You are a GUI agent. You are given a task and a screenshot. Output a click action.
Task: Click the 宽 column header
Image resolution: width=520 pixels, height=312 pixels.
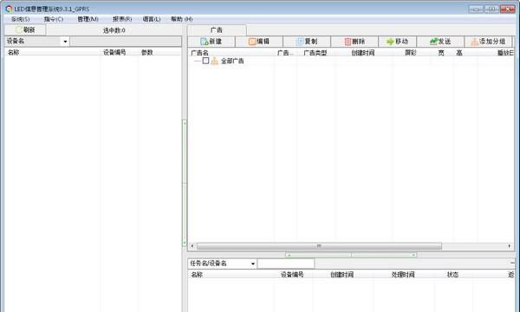coord(441,53)
